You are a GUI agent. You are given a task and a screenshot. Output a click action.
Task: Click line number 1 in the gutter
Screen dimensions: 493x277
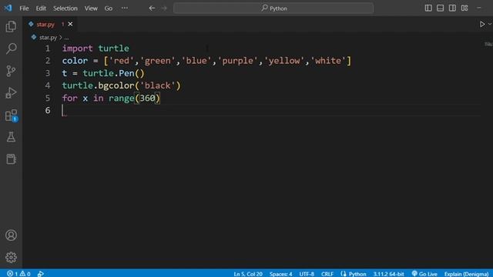point(48,48)
